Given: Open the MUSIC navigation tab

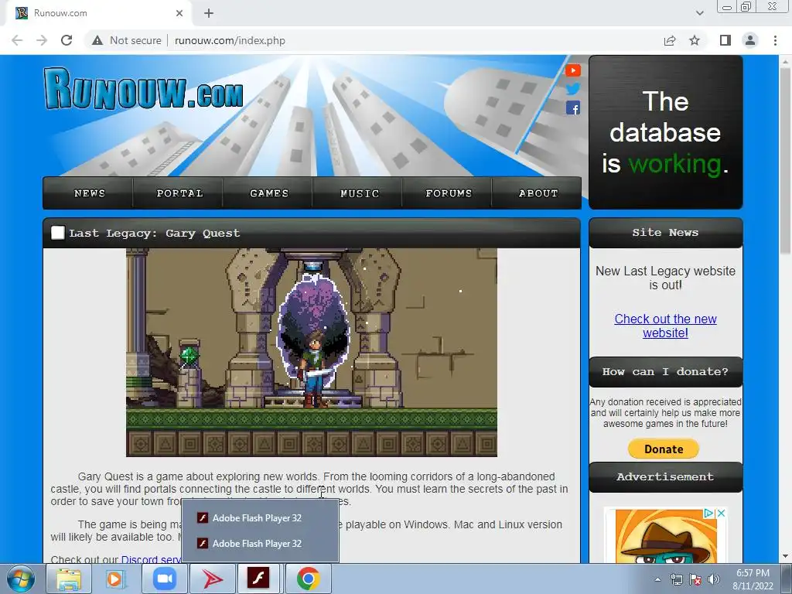Looking at the screenshot, I should tap(359, 193).
